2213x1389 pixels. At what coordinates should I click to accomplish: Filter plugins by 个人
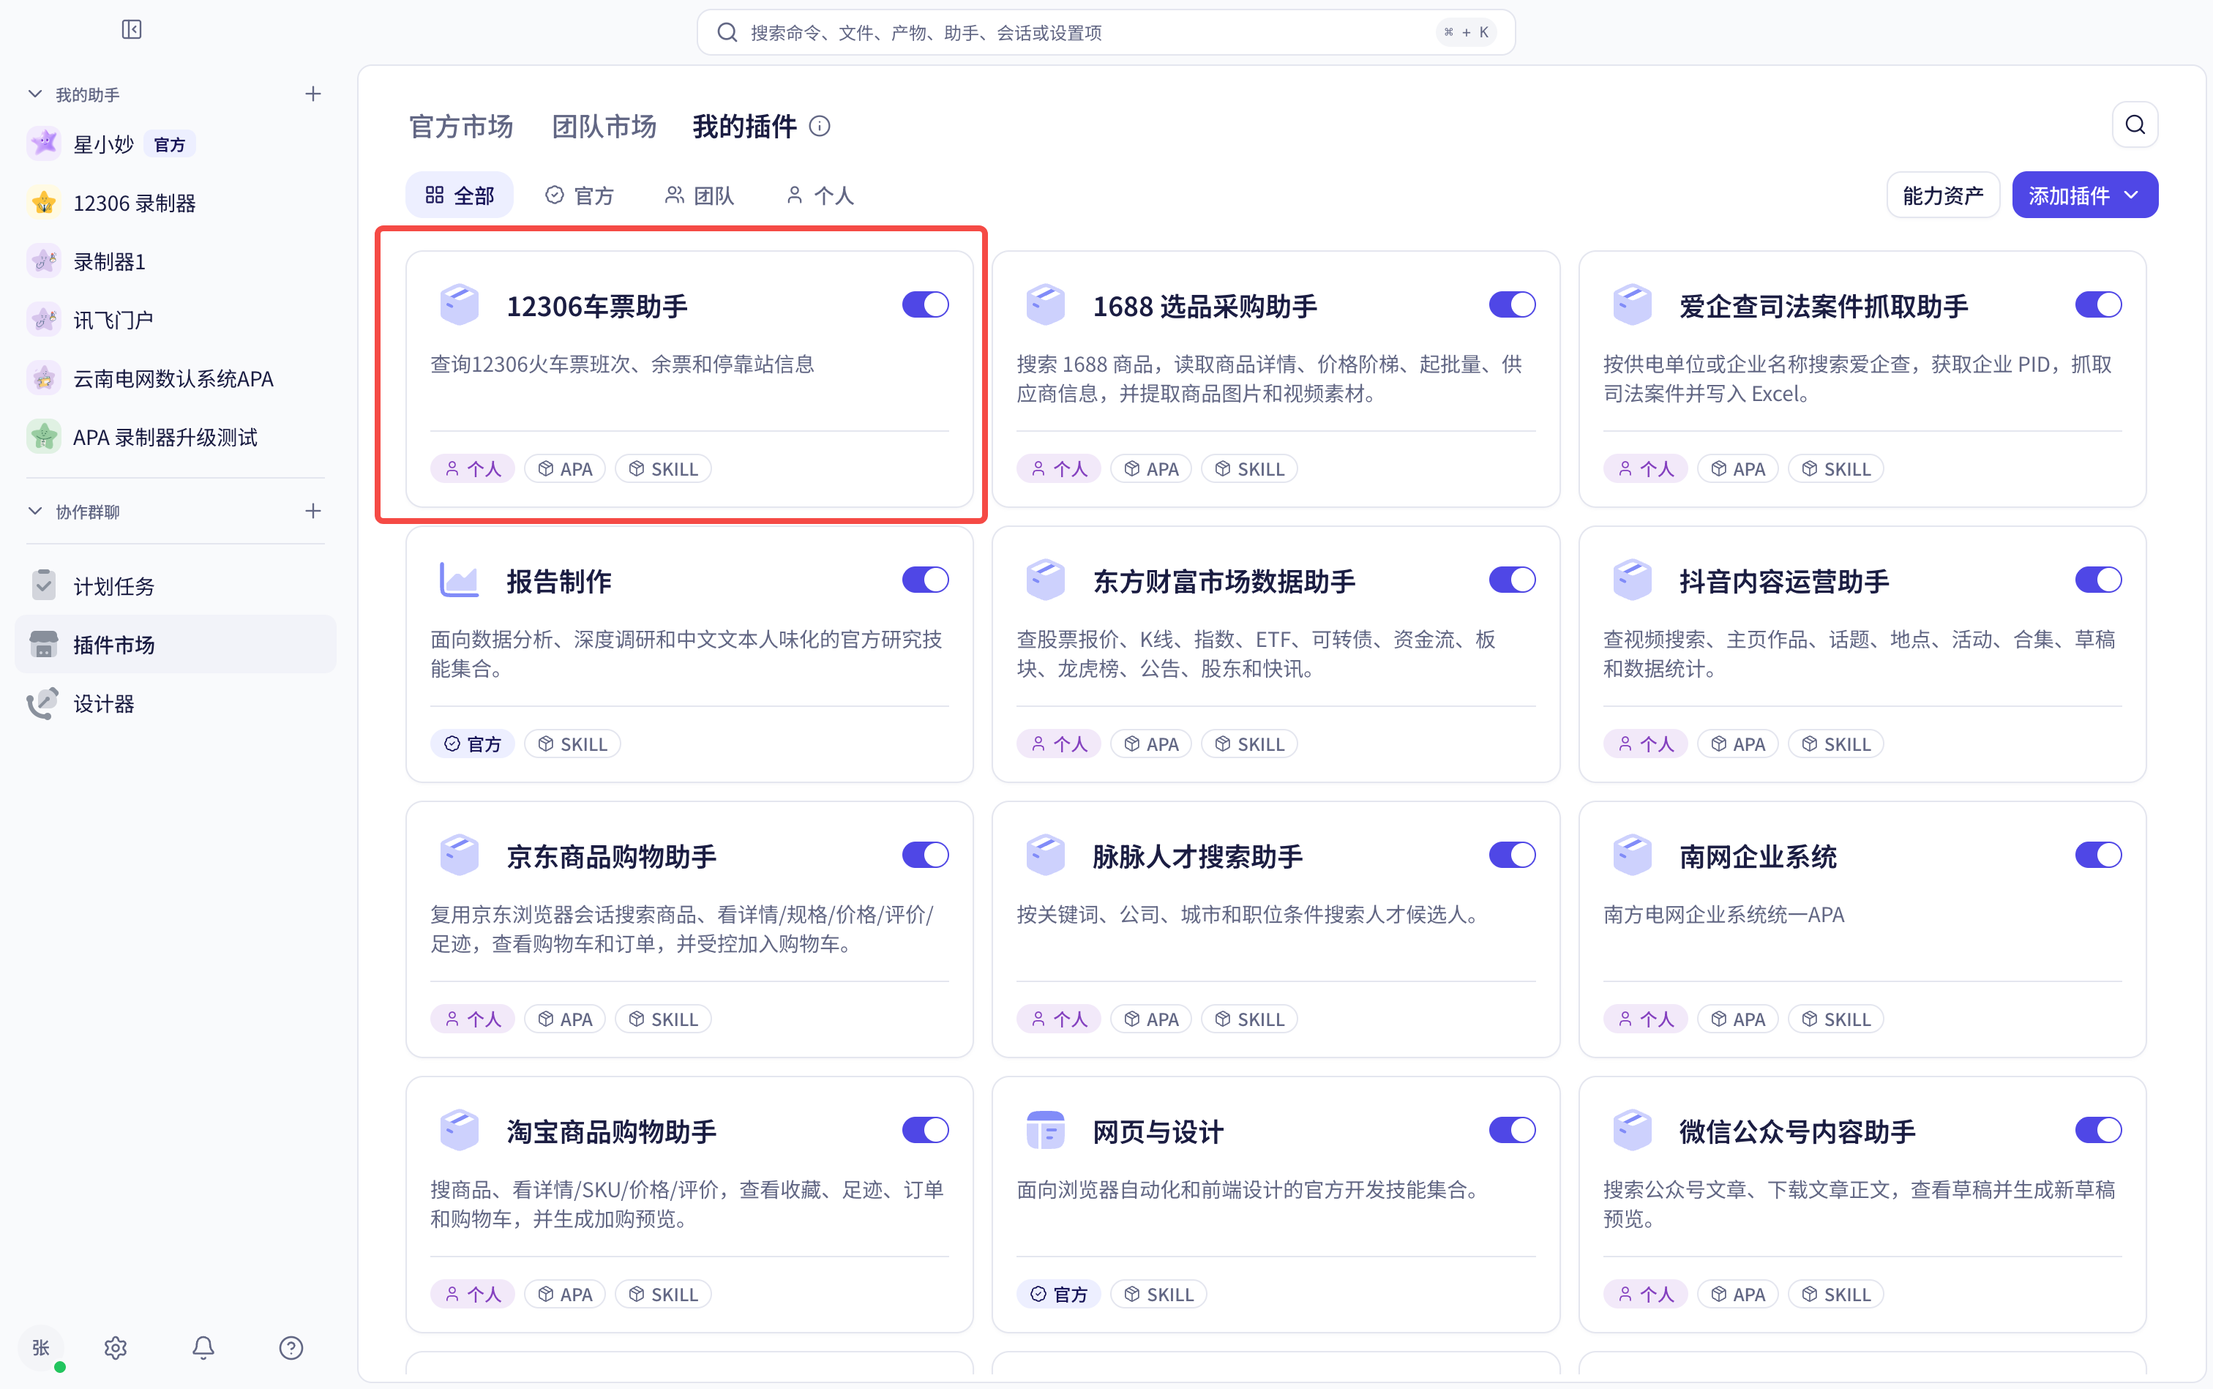point(820,195)
